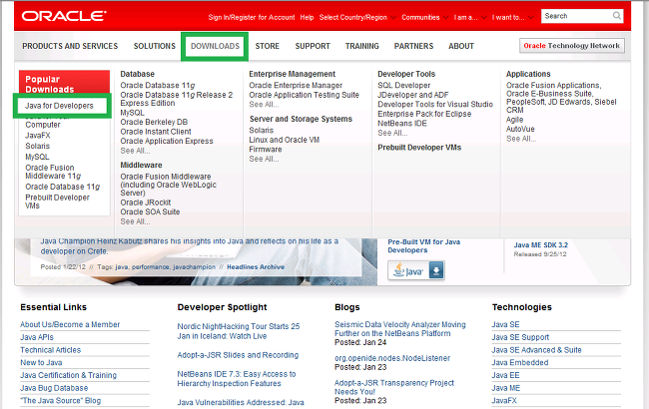The image size is (649, 409).
Task: Open Java ME SDK 3.2 link
Action: coord(540,244)
